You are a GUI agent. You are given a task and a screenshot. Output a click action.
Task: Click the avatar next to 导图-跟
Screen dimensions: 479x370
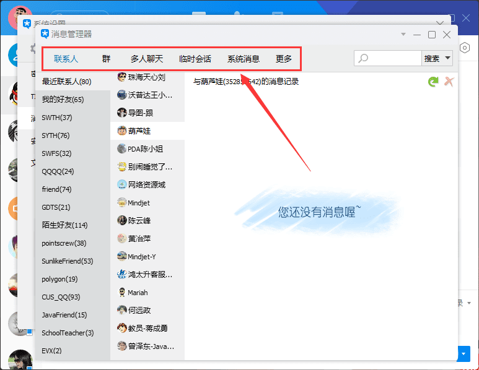pos(122,113)
